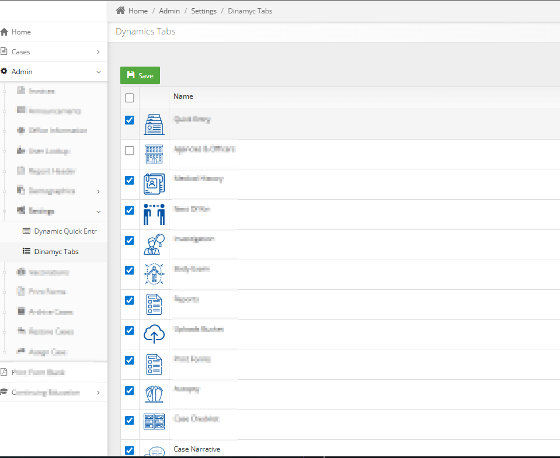The image size is (560, 458).
Task: Click the Medical History document icon
Action: pyautogui.click(x=154, y=184)
